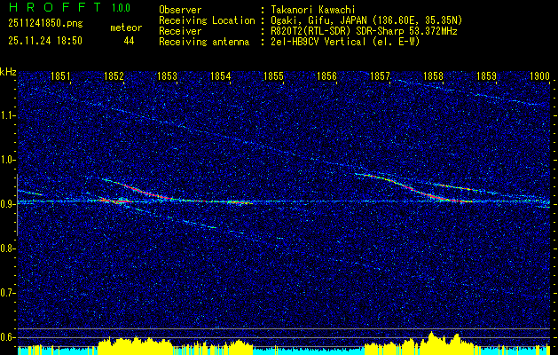Click the 1859 time marker
Image resolution: width=558 pixels, height=355 pixels.
click(486, 75)
